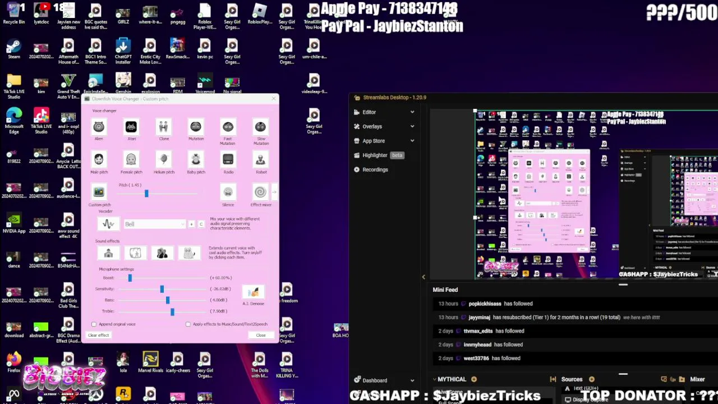The height and width of the screenshot is (404, 718).
Task: Select the Atari voice effect
Action: 131,127
